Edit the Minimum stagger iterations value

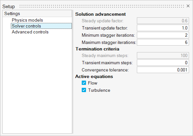tap(163, 35)
